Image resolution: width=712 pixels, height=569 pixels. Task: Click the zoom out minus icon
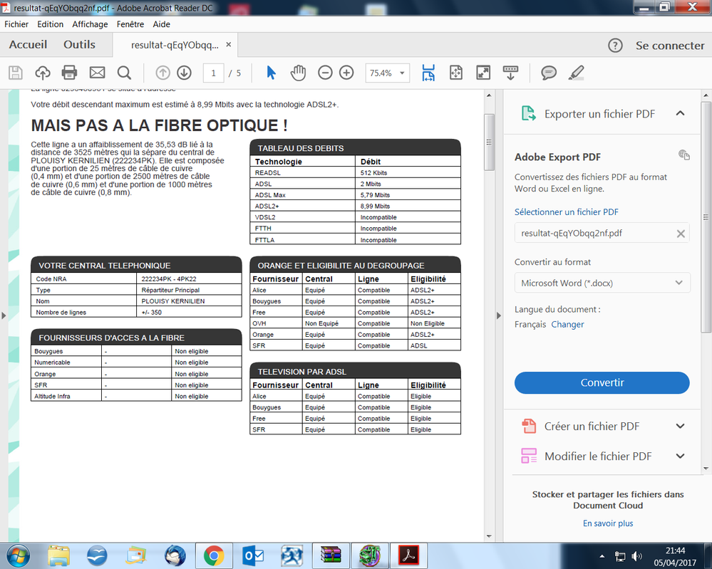325,73
